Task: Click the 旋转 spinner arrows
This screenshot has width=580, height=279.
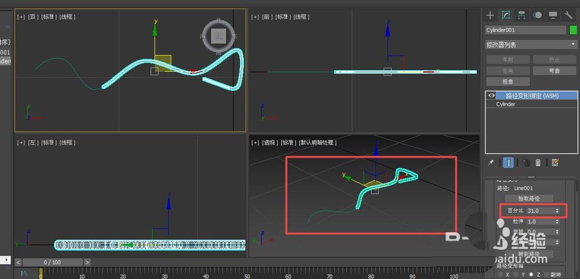Action: click(x=557, y=232)
